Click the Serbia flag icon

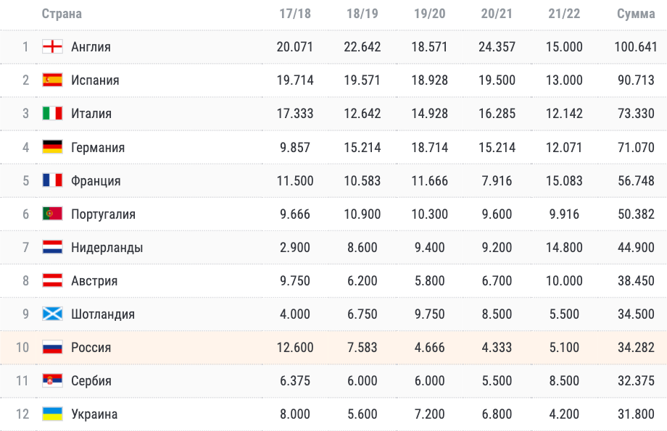[52, 381]
